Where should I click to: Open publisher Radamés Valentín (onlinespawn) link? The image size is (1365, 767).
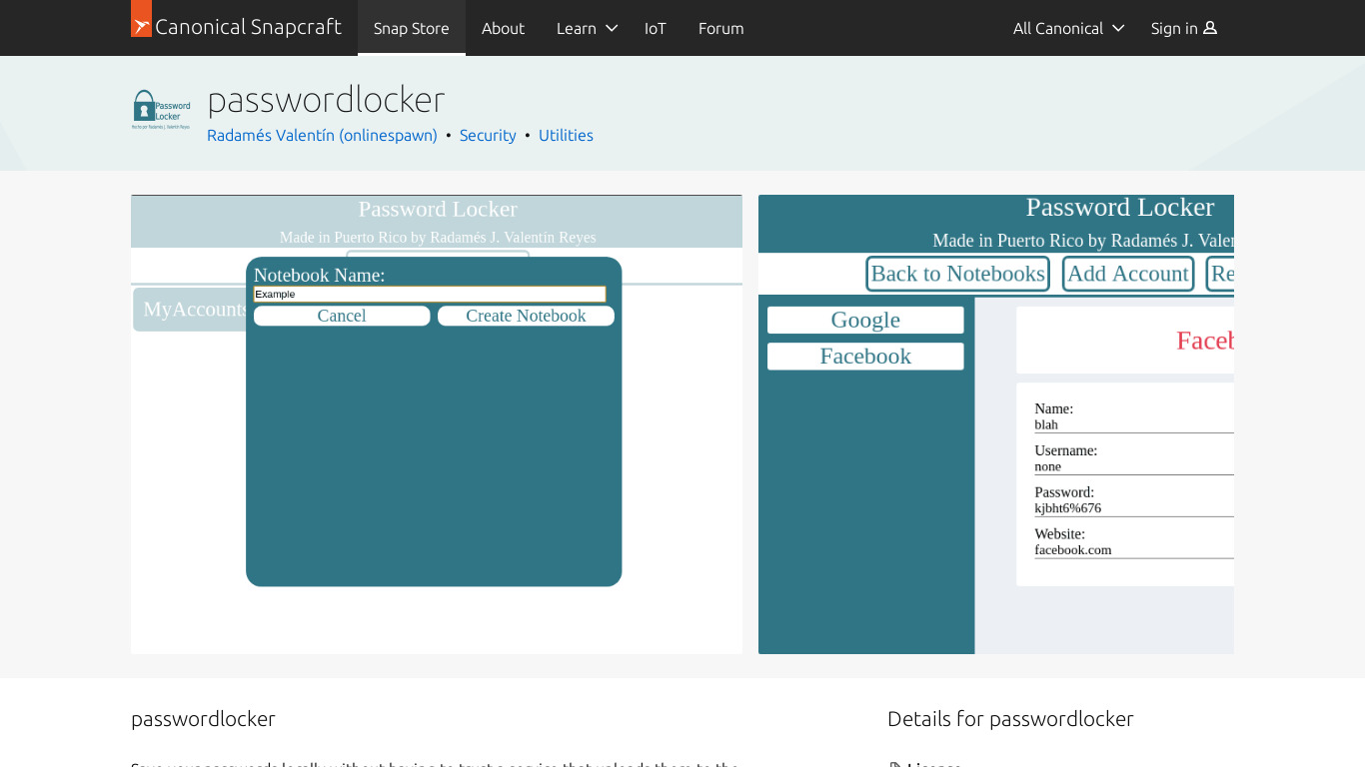[x=322, y=136]
